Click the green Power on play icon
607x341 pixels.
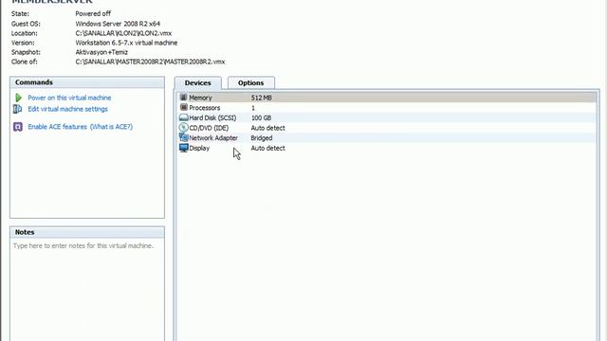pos(18,98)
